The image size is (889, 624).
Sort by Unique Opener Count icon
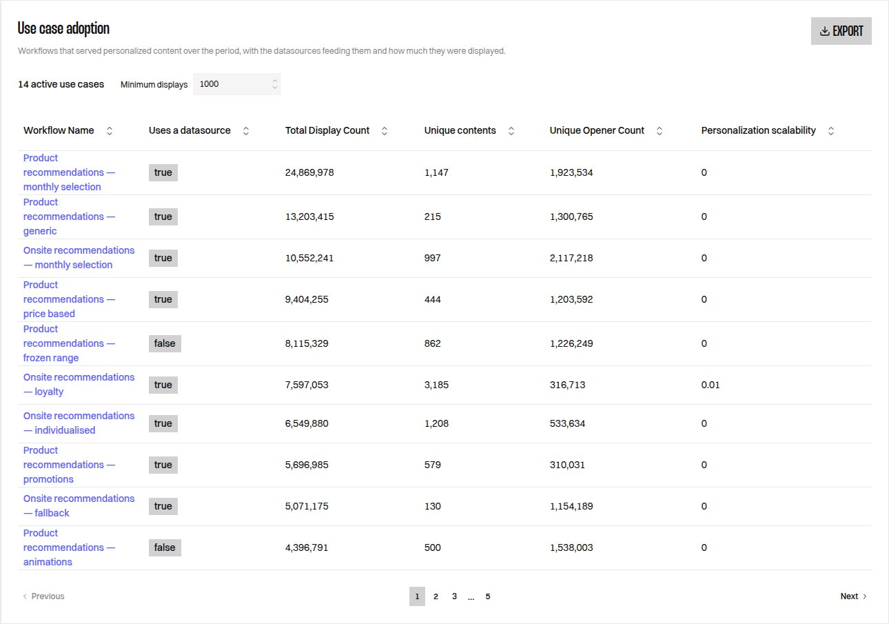[660, 130]
